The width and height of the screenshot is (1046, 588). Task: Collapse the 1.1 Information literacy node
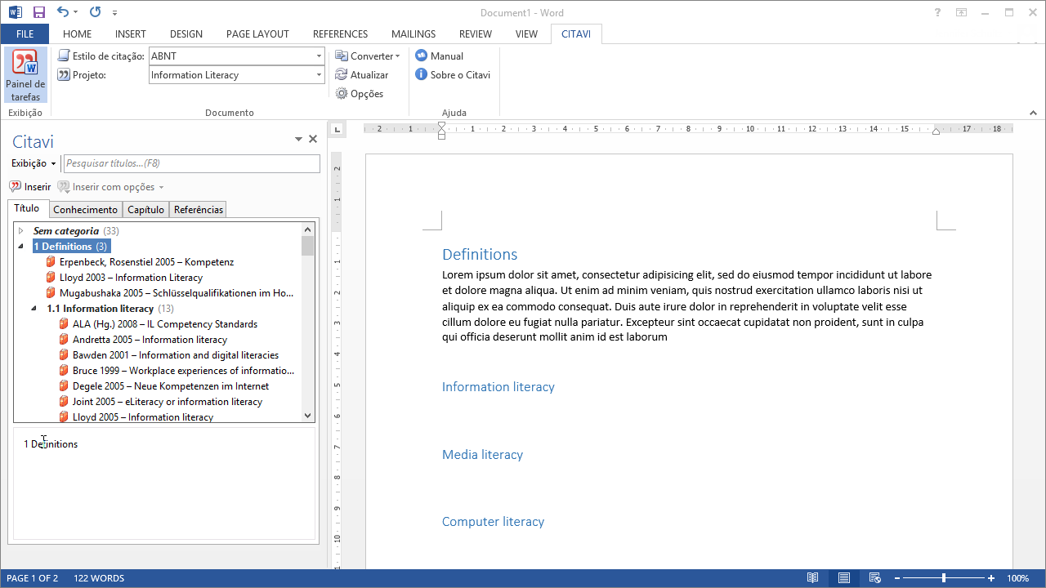tap(34, 309)
